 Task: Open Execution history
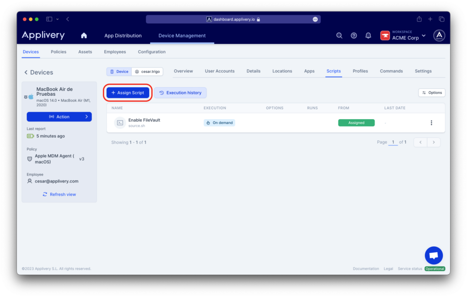(180, 93)
